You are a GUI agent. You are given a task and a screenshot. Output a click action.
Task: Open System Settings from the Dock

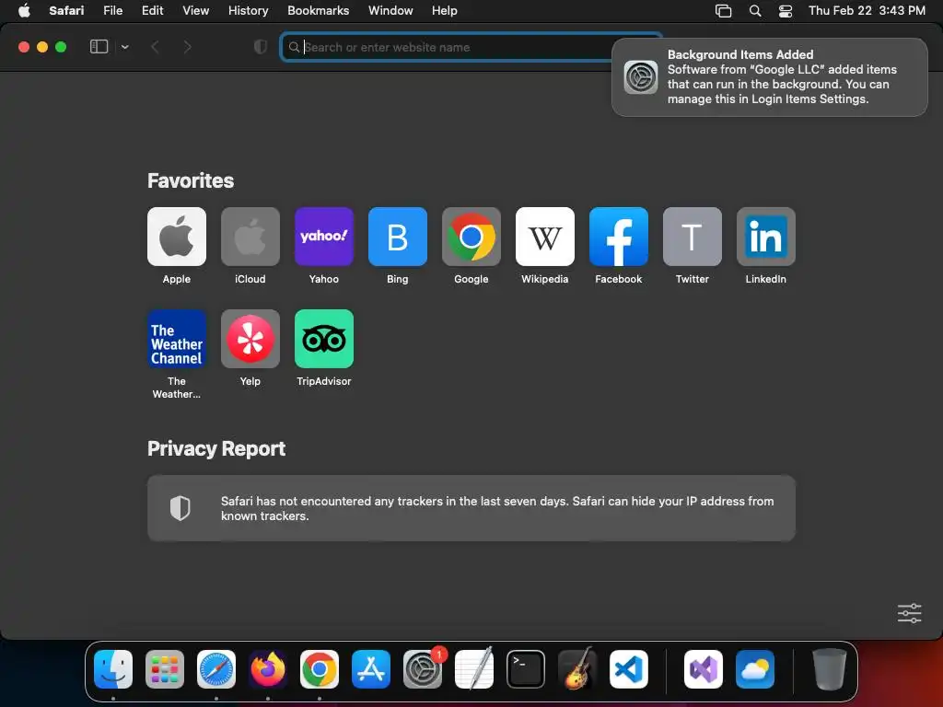tap(422, 668)
